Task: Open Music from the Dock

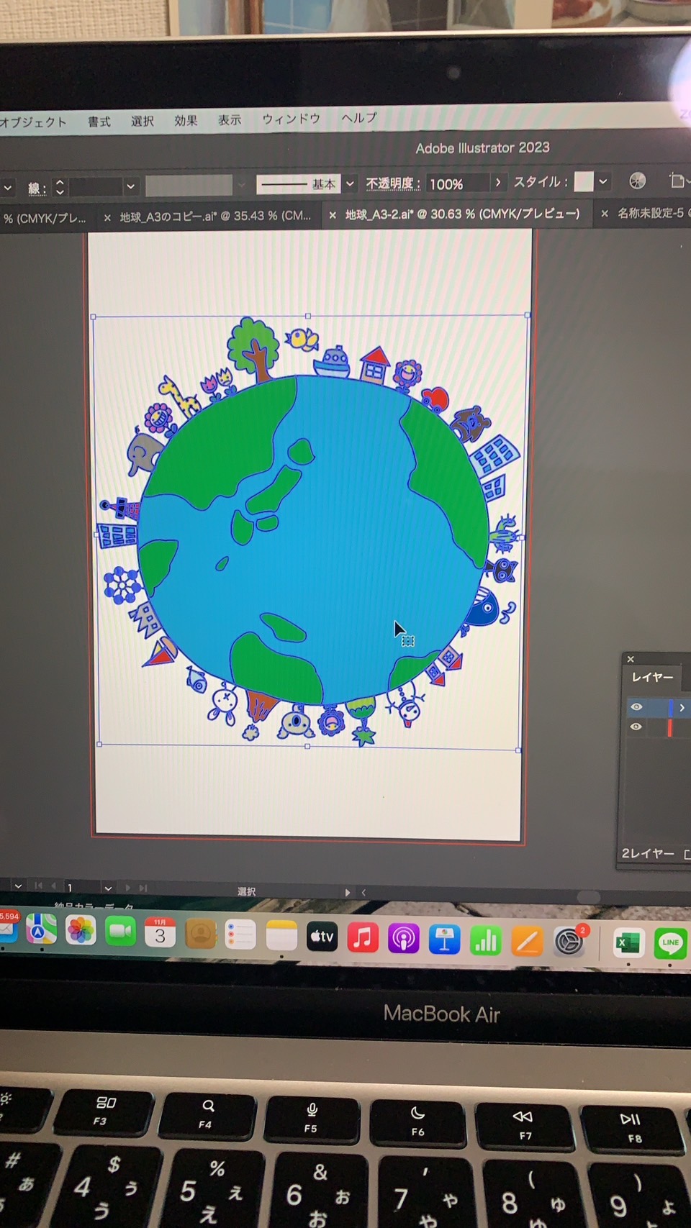Action: (x=363, y=938)
